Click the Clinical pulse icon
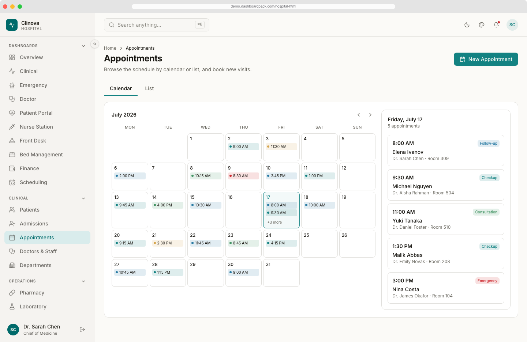 click(12, 71)
